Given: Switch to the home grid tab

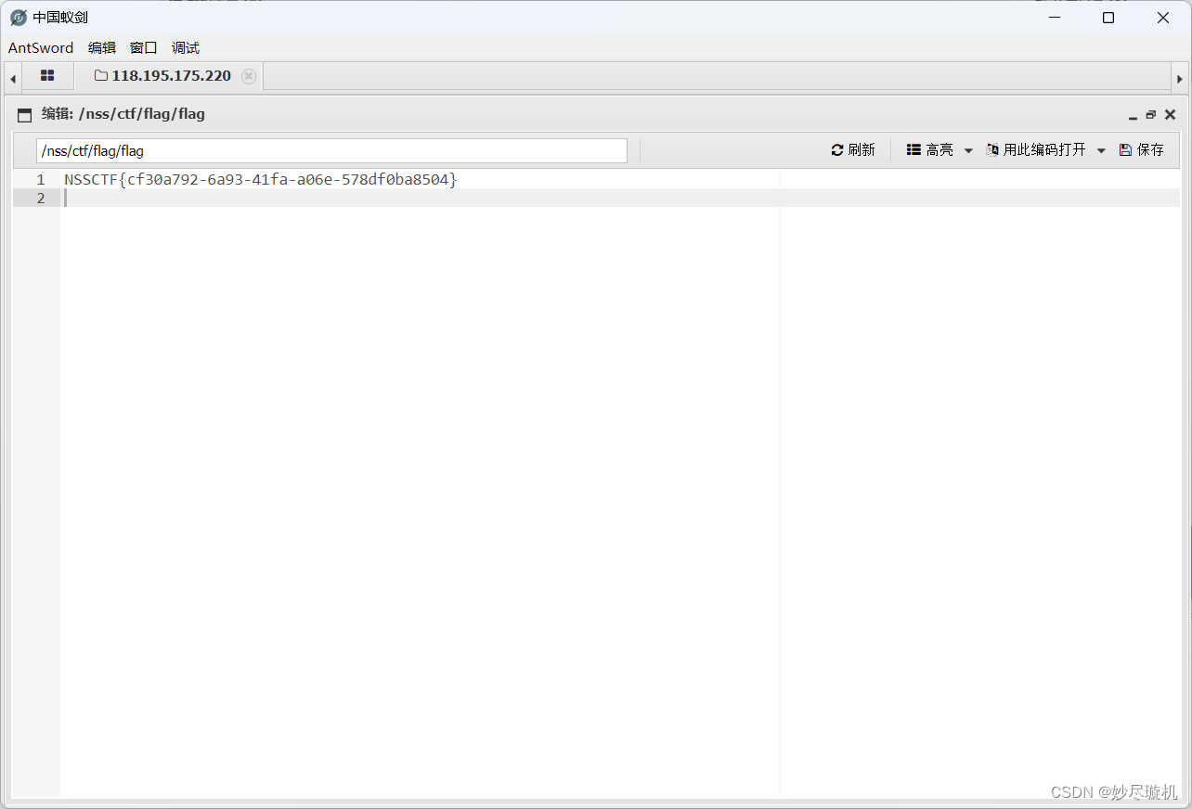Looking at the screenshot, I should tap(47, 76).
